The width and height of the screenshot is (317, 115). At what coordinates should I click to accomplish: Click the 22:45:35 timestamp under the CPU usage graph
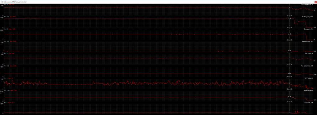289,89
